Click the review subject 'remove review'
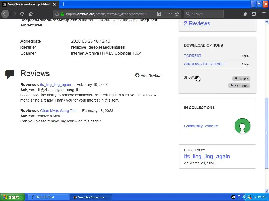The height and width of the screenshot is (201, 269). (x=48, y=116)
